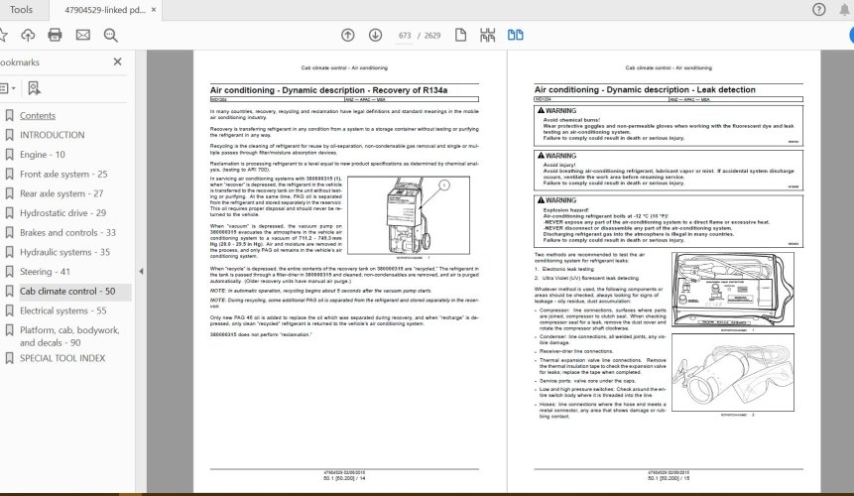Open the Engine - 10 bookmark
This screenshot has height=496, width=854.
click(43, 155)
